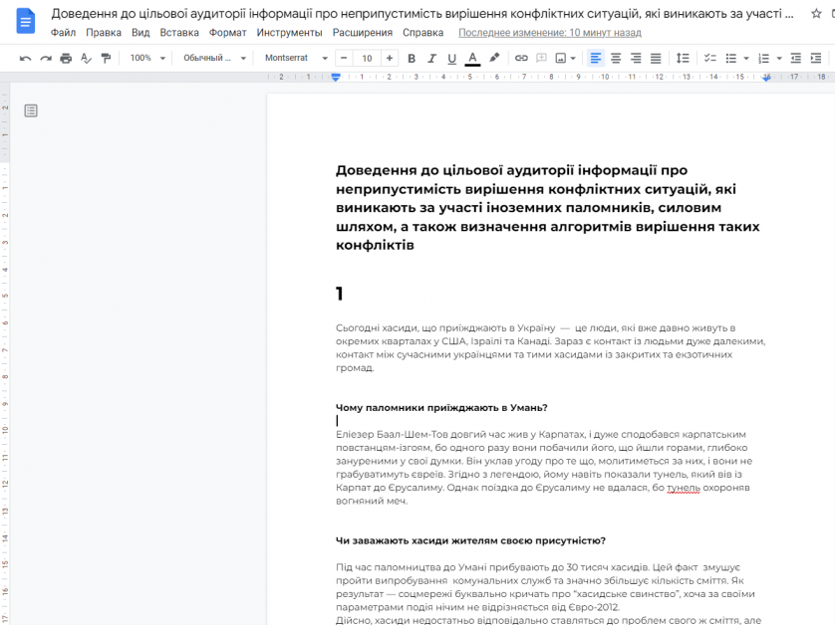Run the spell check icon
This screenshot has height=625, width=835.
(86, 58)
